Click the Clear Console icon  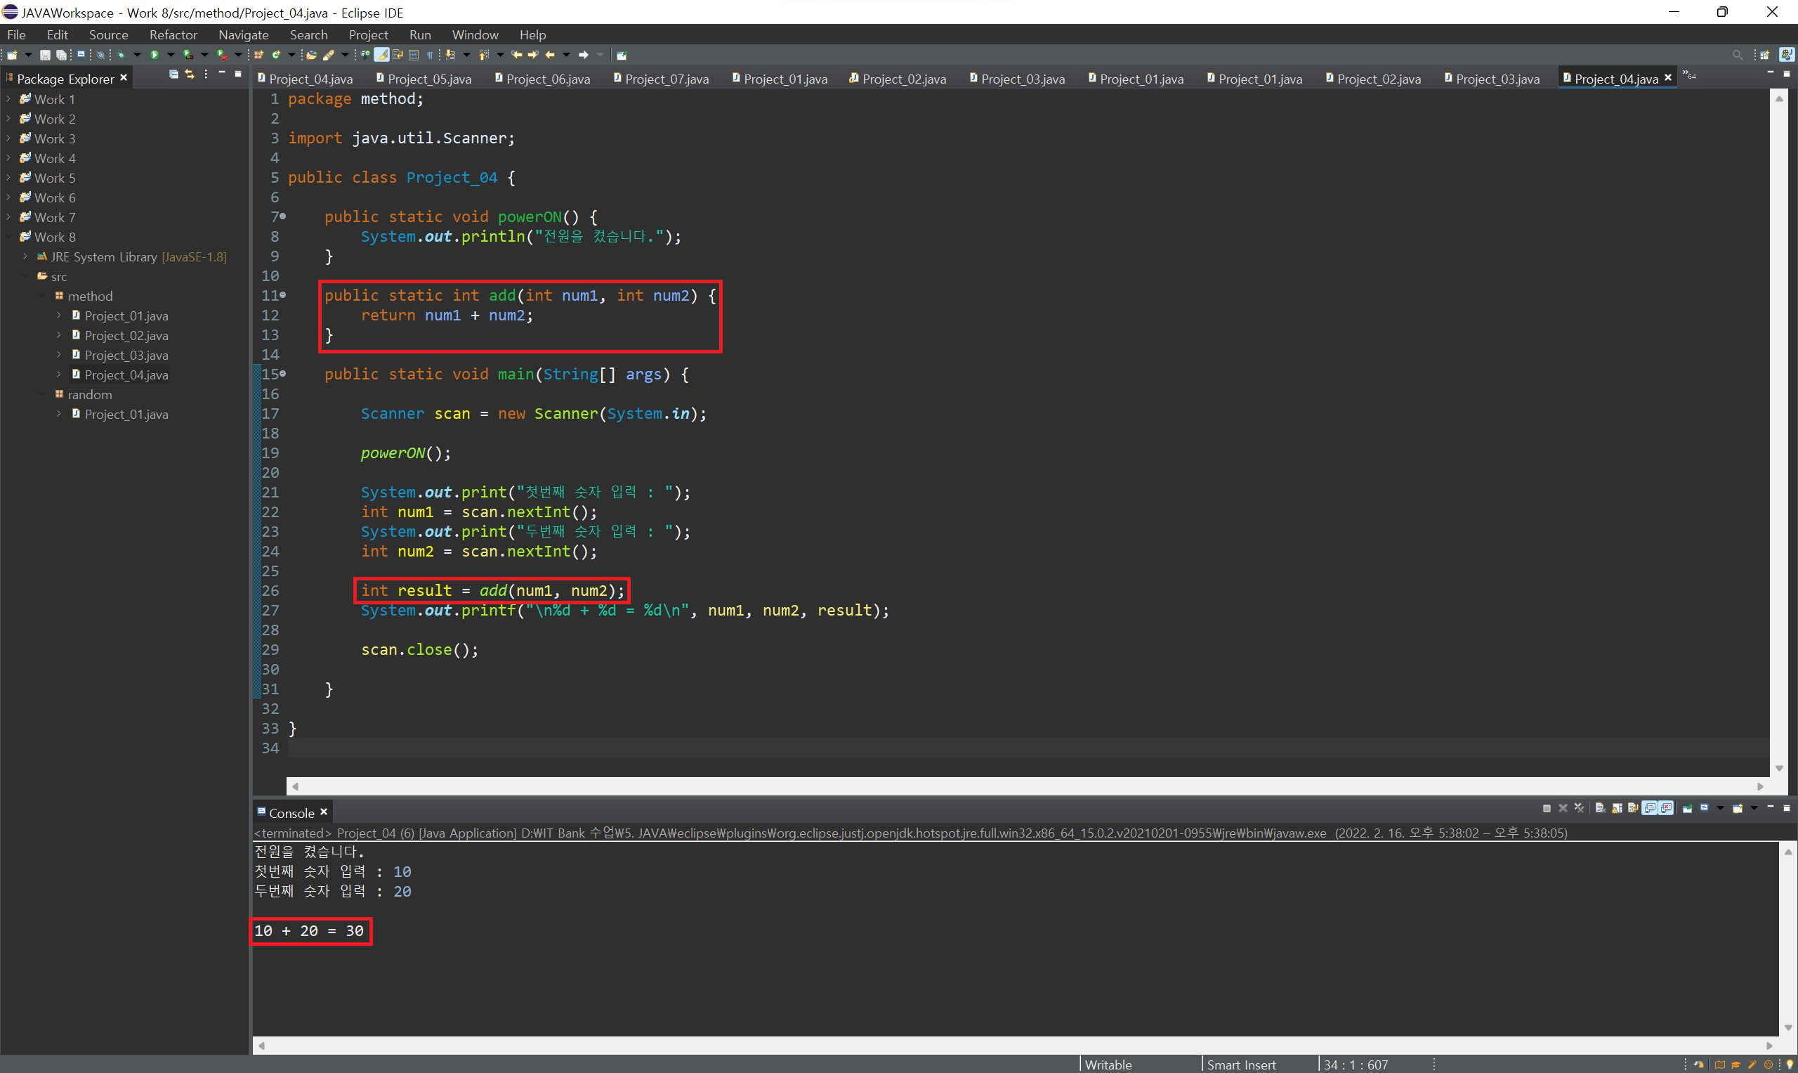(x=1600, y=808)
